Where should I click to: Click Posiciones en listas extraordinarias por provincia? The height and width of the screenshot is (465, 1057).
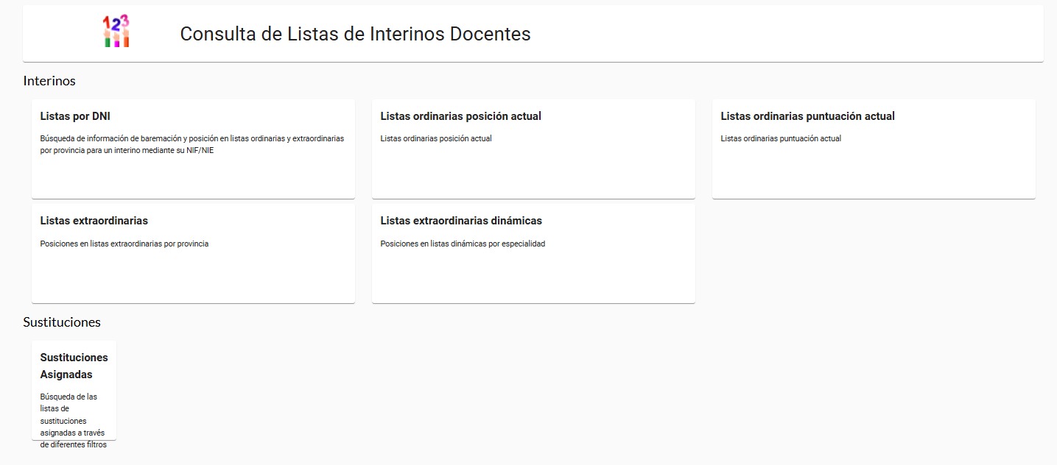coord(124,244)
